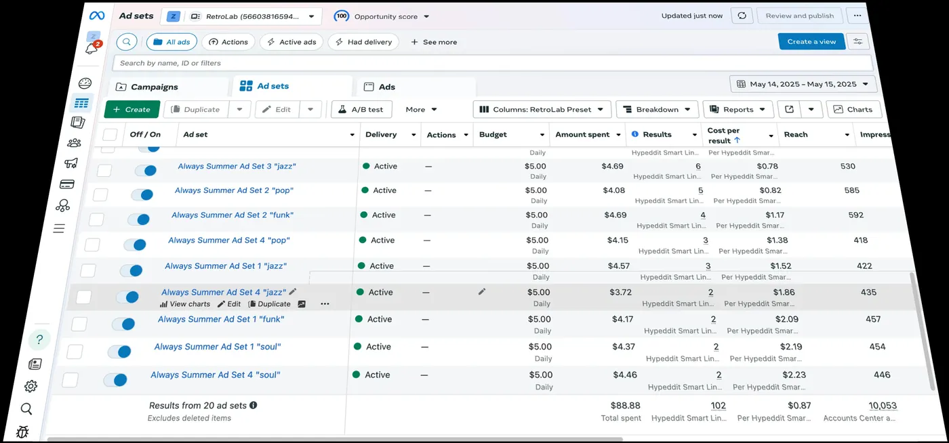Open Always Summer Ad Set 4 "soul" link
The image size is (949, 443).
pos(215,375)
